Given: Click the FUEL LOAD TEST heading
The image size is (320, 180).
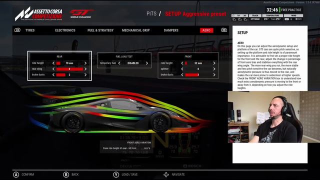Looking at the screenshot, I should point(124,56).
